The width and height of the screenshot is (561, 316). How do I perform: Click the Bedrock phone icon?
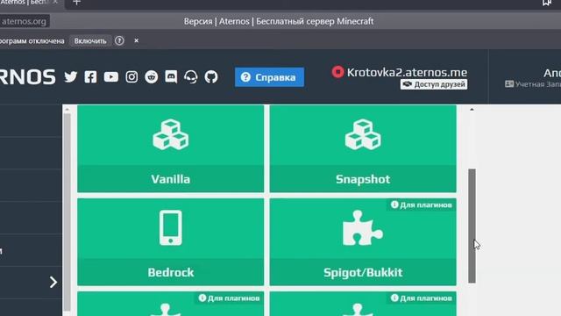pos(171,228)
